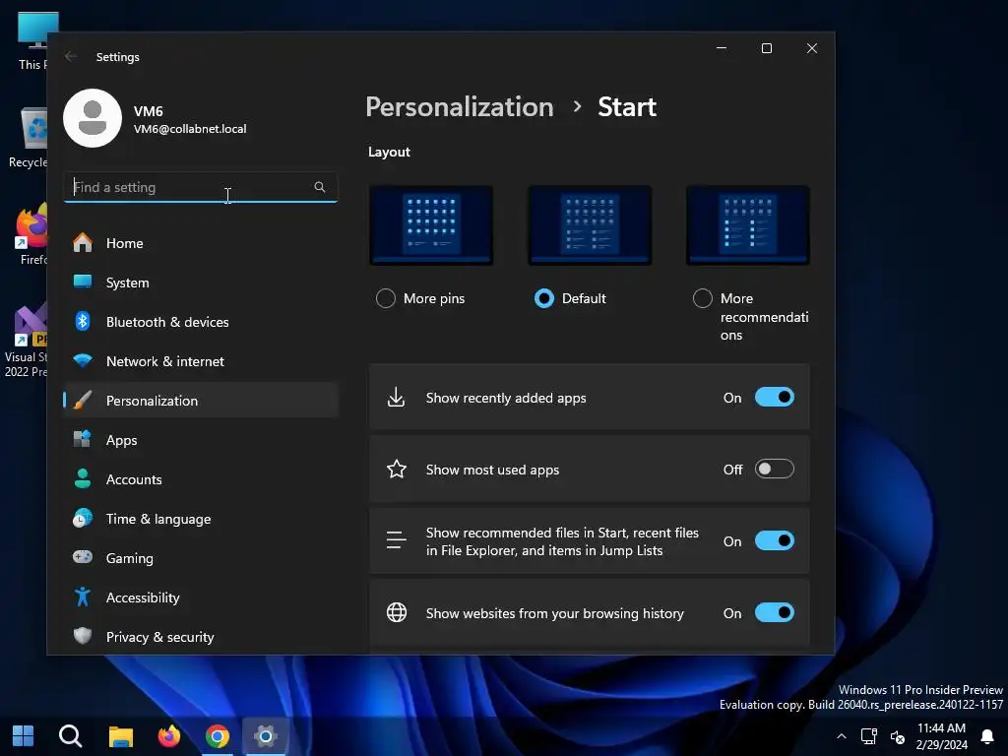Click the Apps icon in sidebar
Viewport: 1008px width, 756px height.
click(83, 440)
